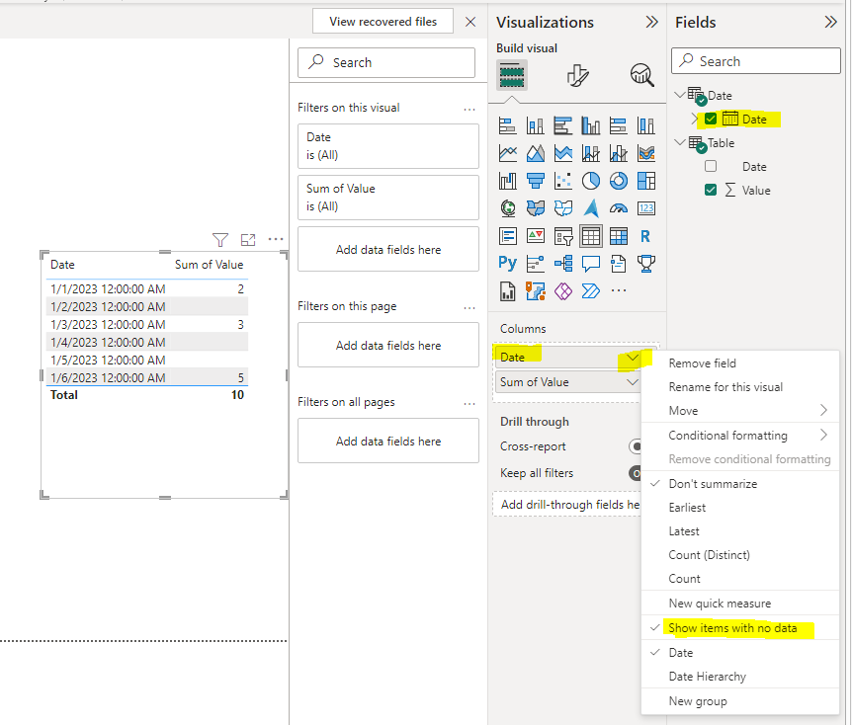852x725 pixels.
Task: Close the recovered files notification
Action: 470,22
